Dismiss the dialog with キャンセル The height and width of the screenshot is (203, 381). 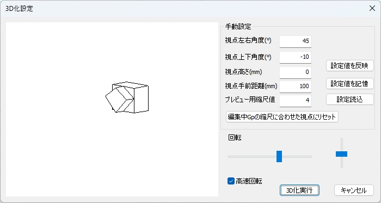coord(354,190)
